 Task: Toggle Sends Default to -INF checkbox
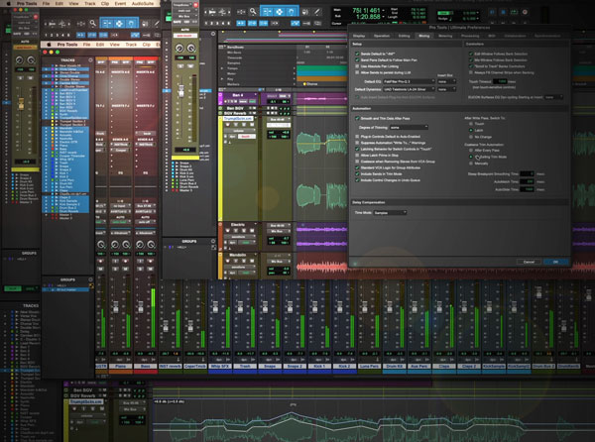pyautogui.click(x=357, y=54)
